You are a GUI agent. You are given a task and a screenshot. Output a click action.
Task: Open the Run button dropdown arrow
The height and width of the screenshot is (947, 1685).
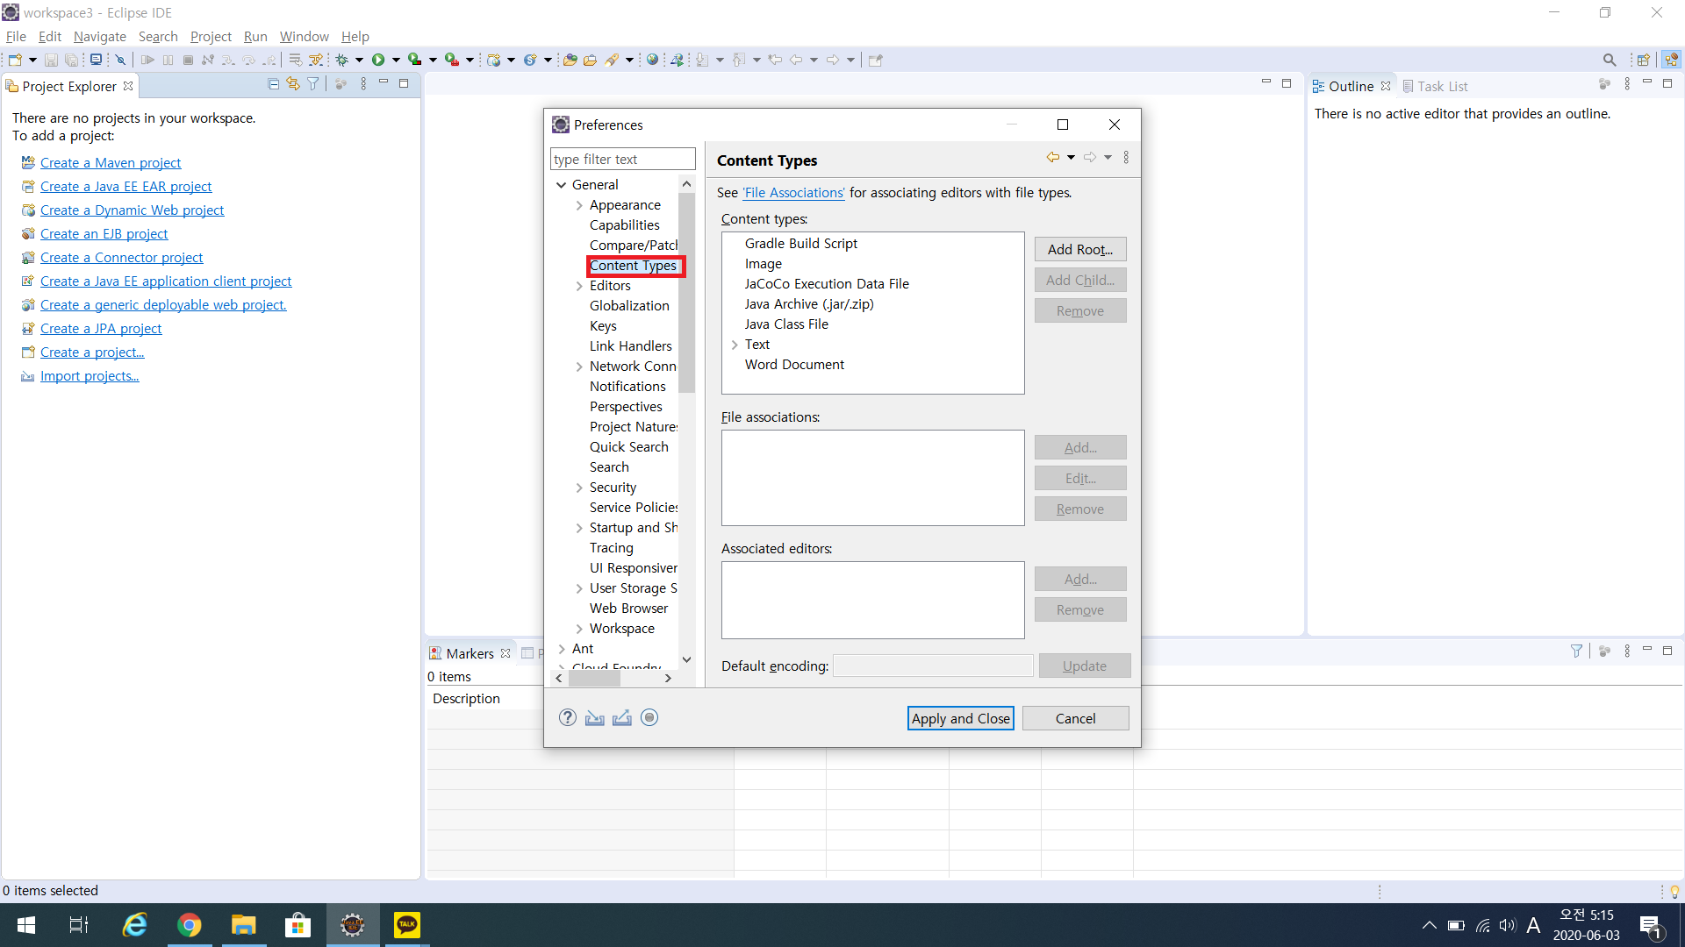pyautogui.click(x=396, y=60)
